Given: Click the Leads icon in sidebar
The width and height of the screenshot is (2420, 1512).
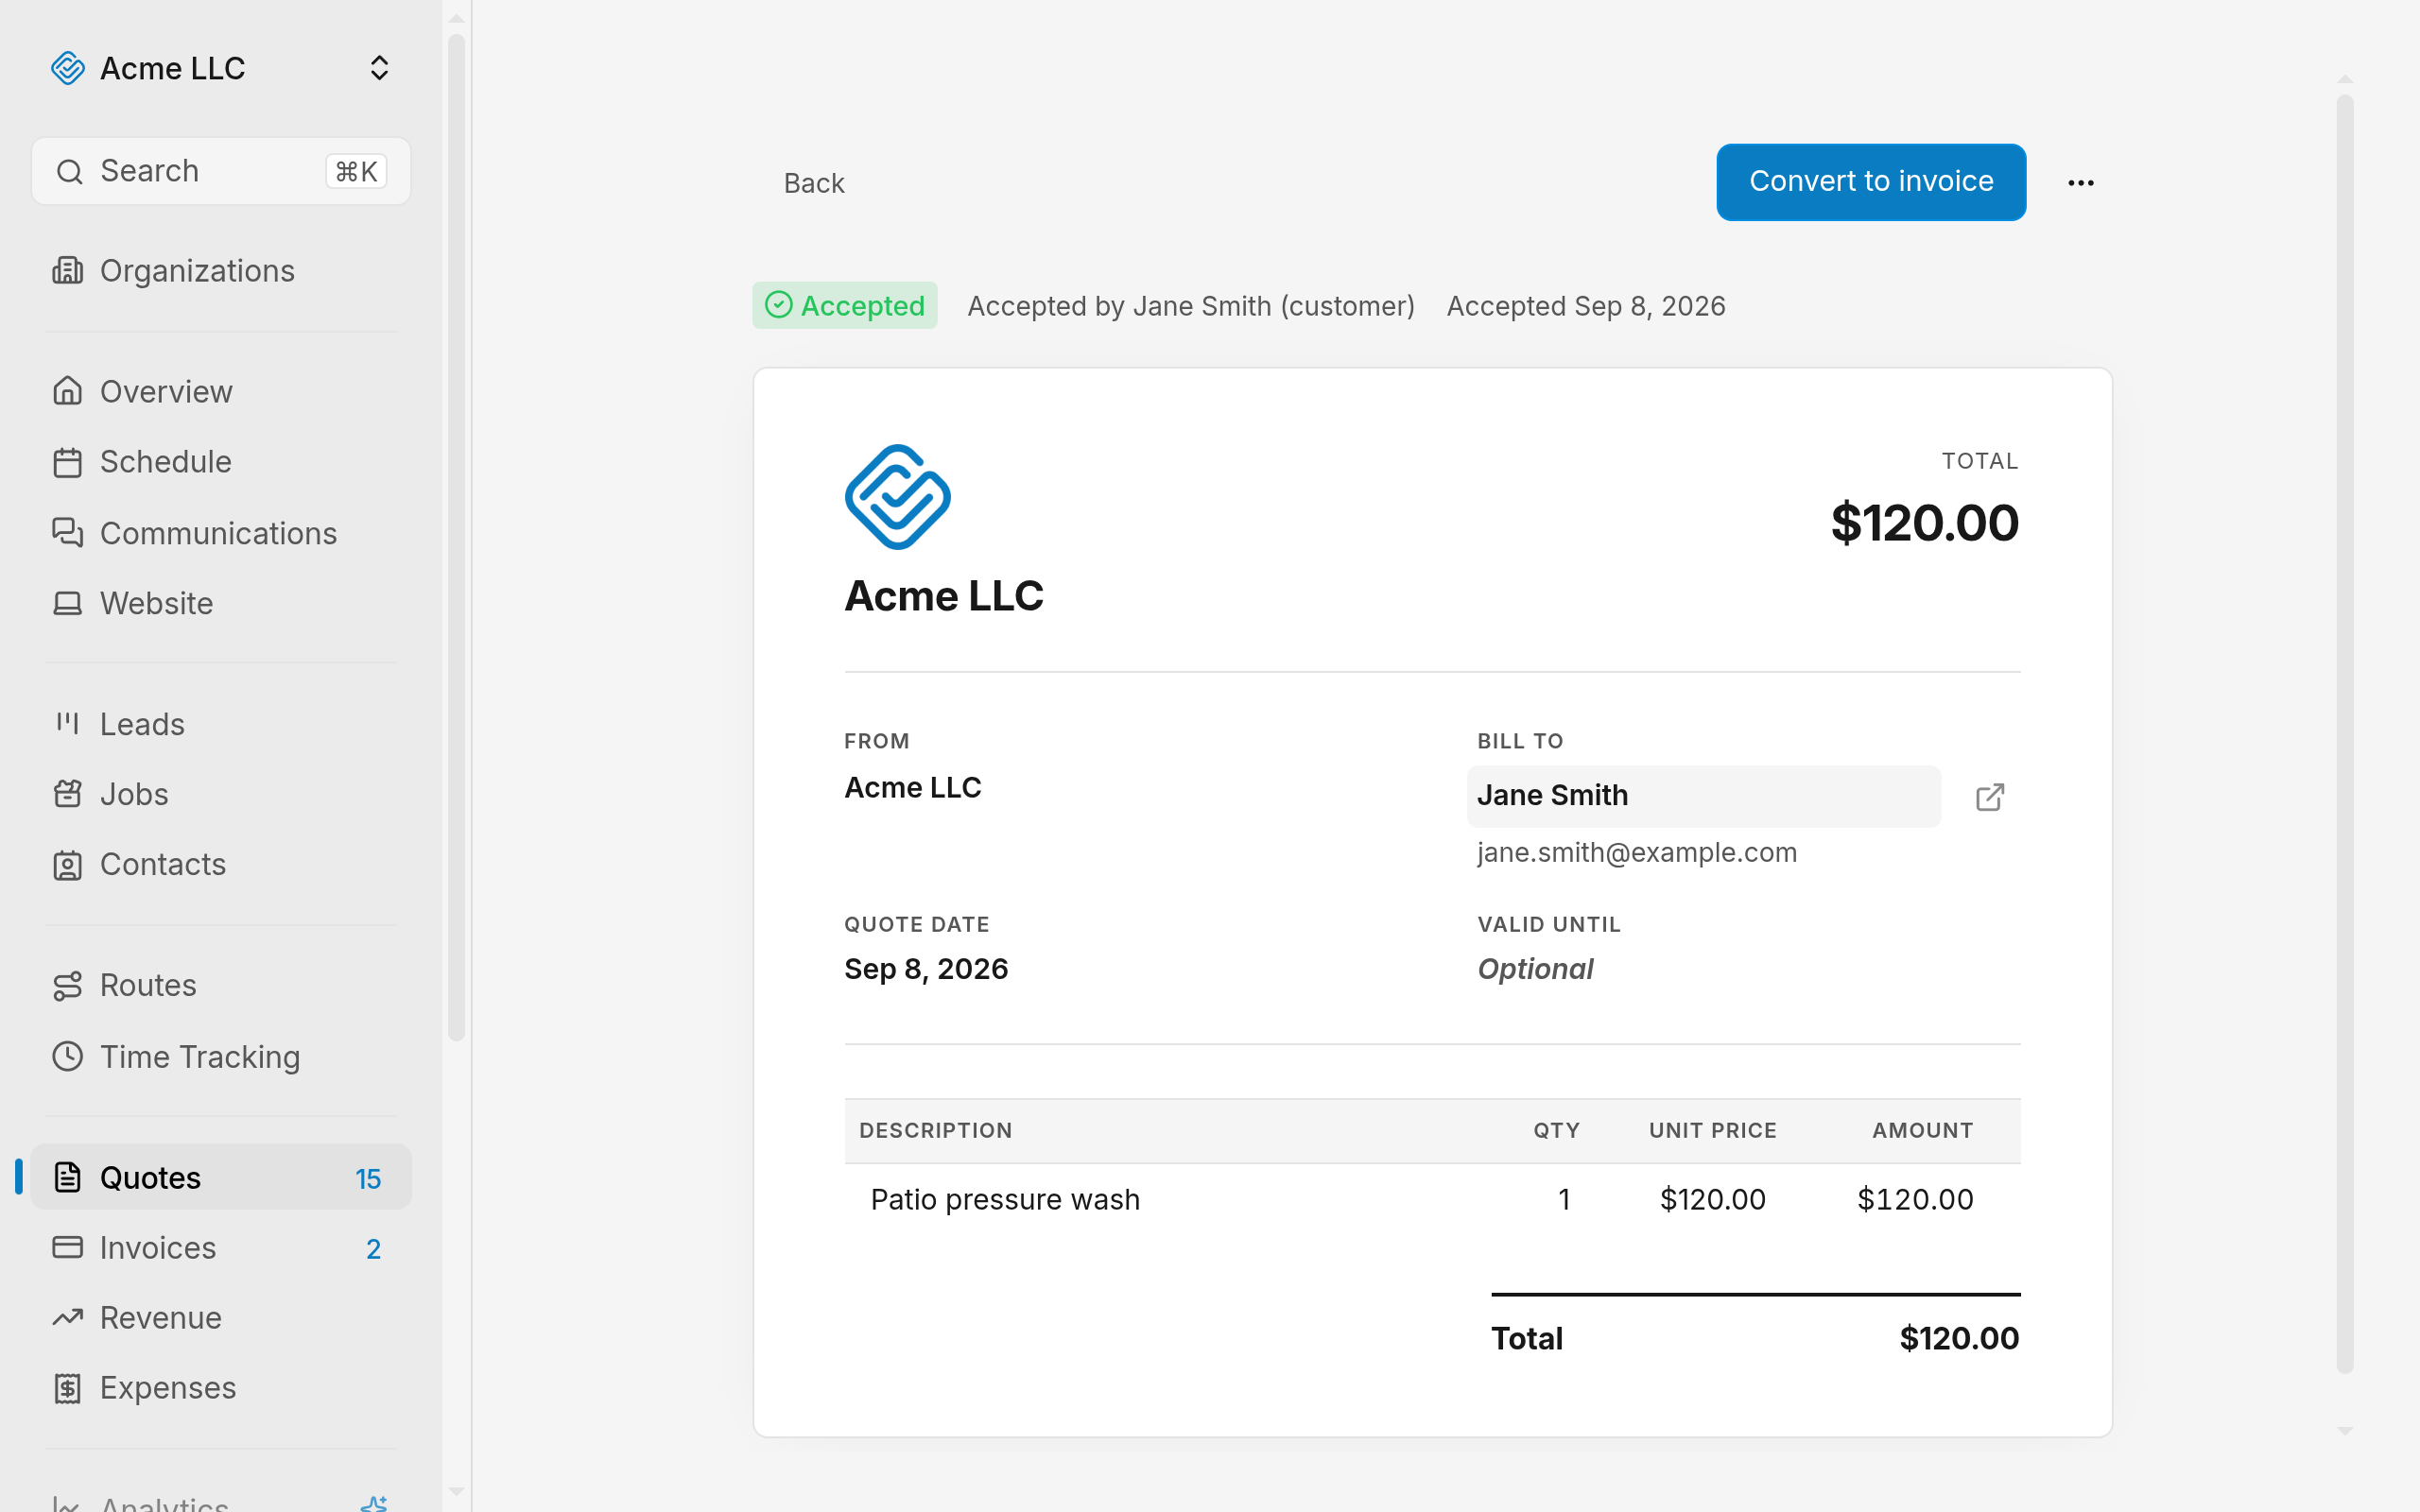Looking at the screenshot, I should tap(67, 723).
